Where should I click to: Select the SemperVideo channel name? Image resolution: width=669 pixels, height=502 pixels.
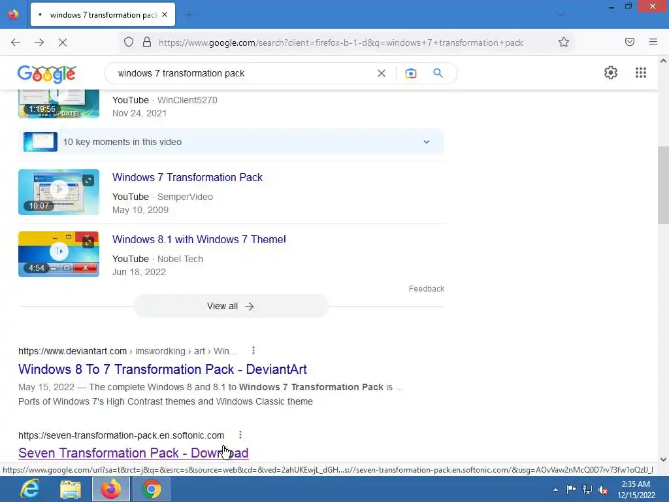pos(185,197)
